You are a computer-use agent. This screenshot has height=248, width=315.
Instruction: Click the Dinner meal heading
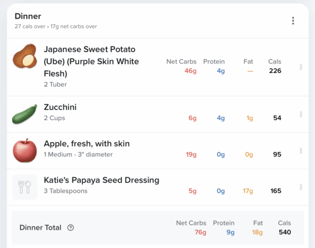(x=28, y=16)
